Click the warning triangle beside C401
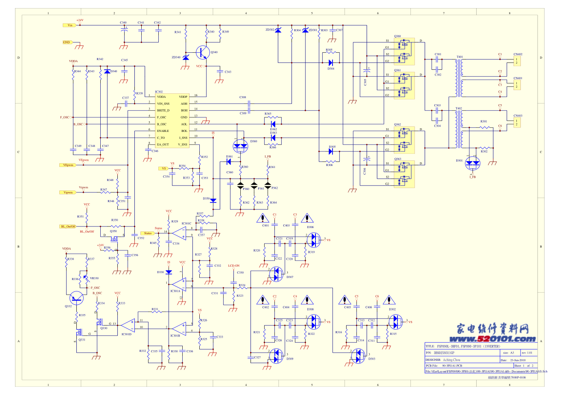Viewport: 570px width, 403px height. pyautogui.click(x=263, y=218)
